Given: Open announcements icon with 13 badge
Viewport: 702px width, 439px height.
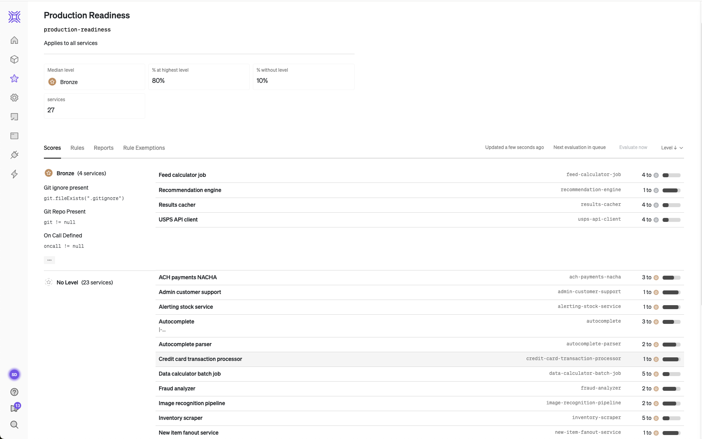Looking at the screenshot, I should click(15, 408).
